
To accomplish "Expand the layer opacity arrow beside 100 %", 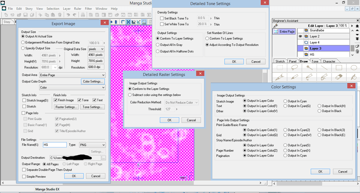I will (352, 26).
